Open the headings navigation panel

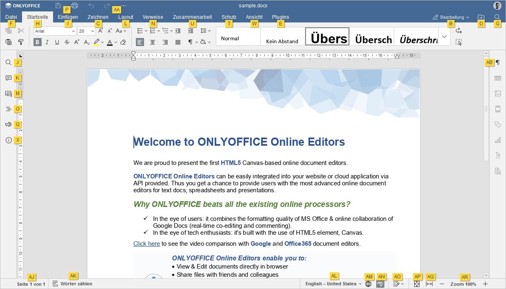click(9, 109)
